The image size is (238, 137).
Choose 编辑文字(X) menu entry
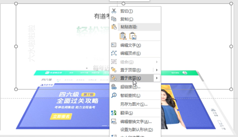point(135,45)
